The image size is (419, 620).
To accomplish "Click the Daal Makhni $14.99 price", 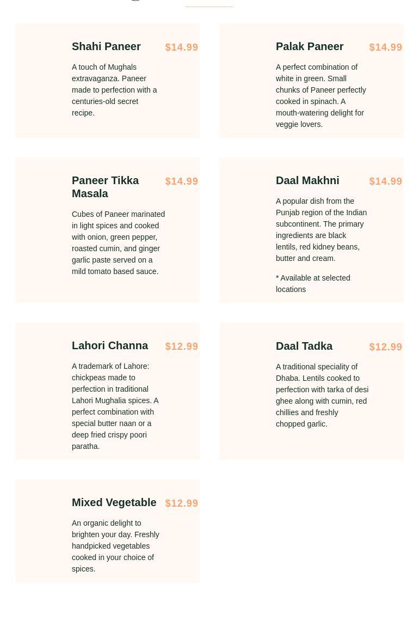I will click(x=386, y=181).
